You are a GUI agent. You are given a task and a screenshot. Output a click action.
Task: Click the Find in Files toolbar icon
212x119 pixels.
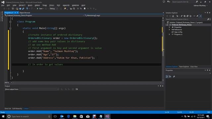(x=65, y=9)
